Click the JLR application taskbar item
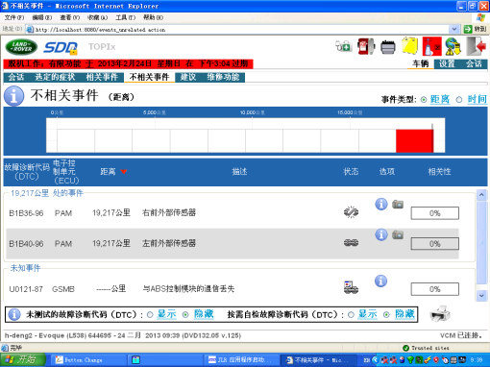This screenshot has height=367, width=490. [241, 360]
